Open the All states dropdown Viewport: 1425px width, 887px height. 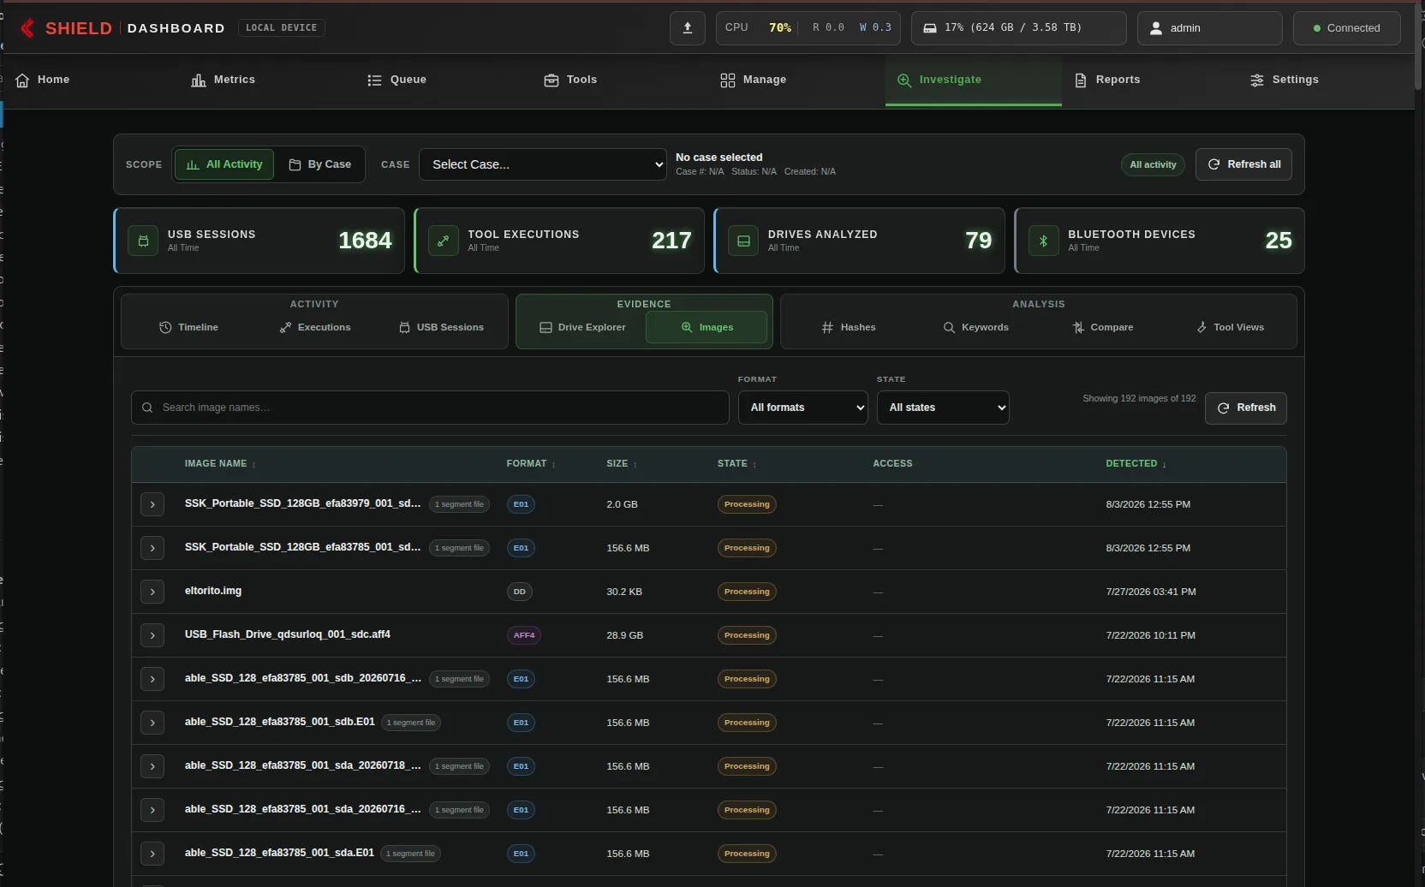[943, 408]
